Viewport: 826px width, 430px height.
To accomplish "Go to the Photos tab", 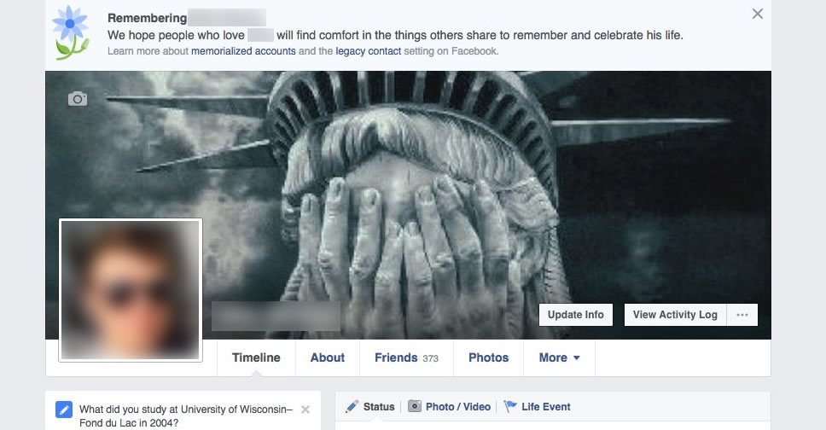I will [x=488, y=357].
